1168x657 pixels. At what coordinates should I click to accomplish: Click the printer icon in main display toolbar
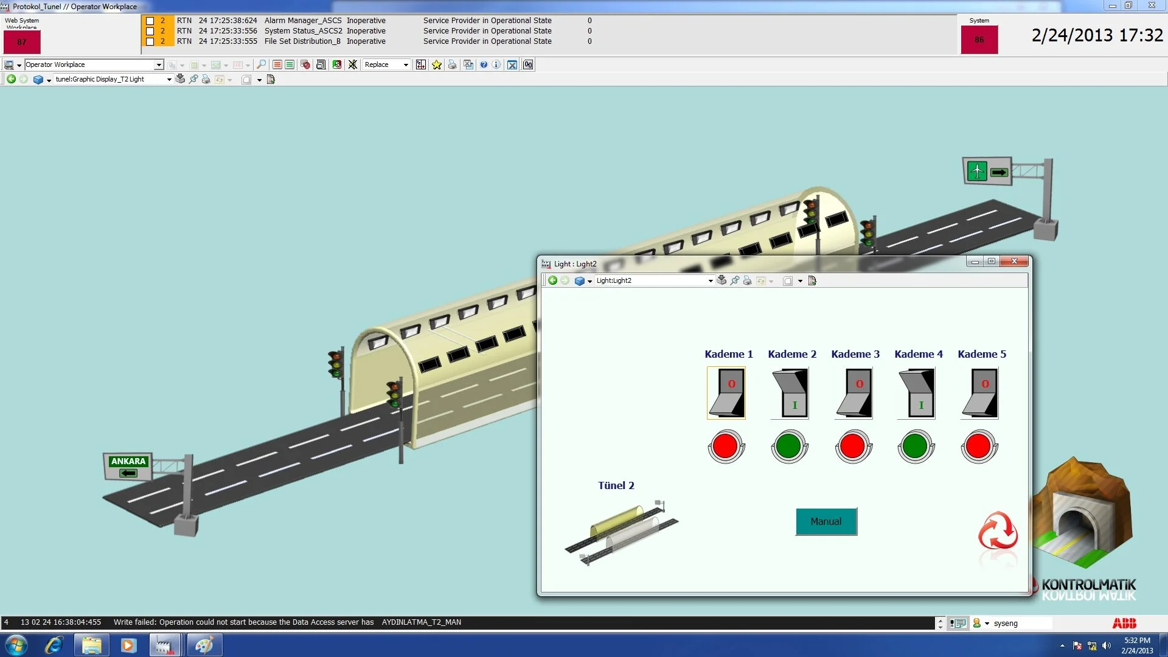pos(206,79)
